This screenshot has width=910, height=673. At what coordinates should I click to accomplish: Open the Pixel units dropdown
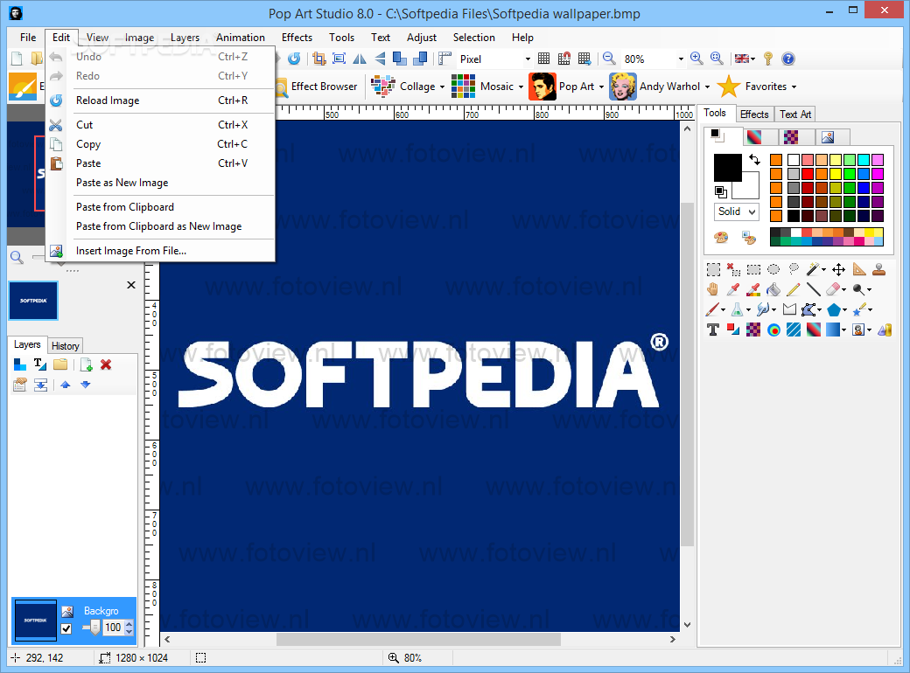528,59
